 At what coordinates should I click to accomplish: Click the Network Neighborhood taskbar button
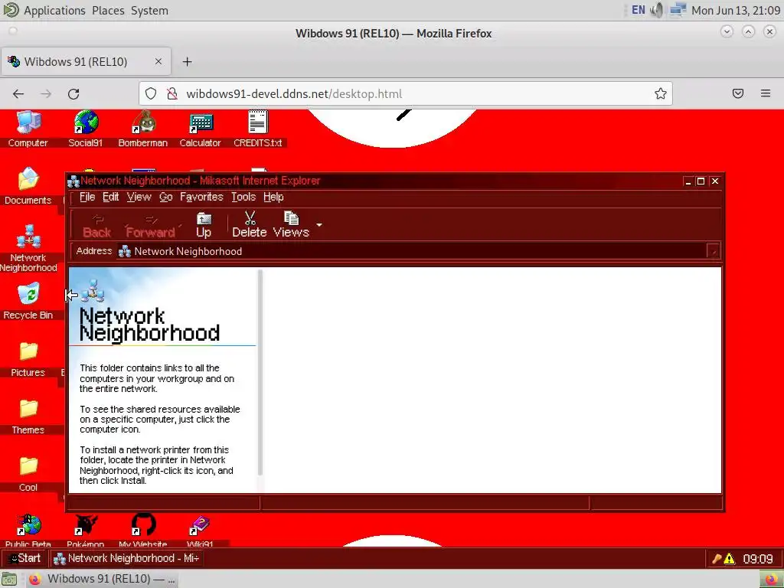[x=126, y=558]
